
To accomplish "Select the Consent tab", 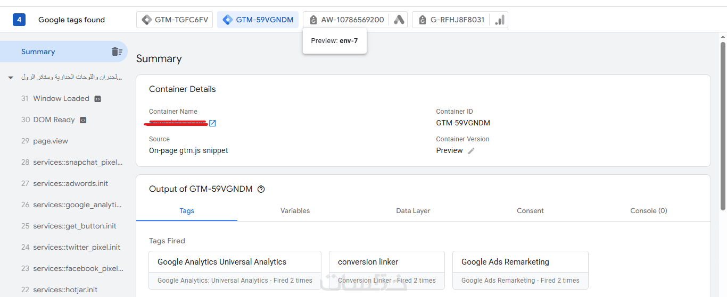I will 530,211.
